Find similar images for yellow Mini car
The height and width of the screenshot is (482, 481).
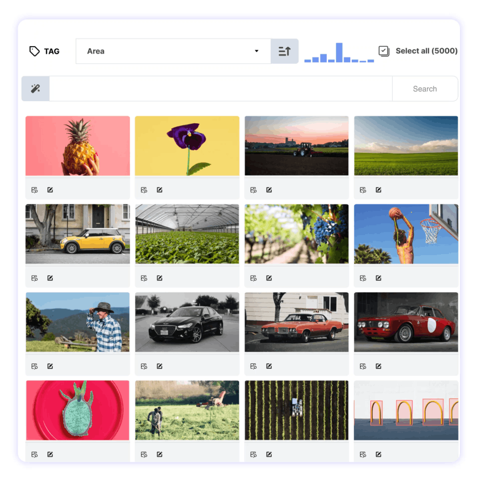click(34, 278)
